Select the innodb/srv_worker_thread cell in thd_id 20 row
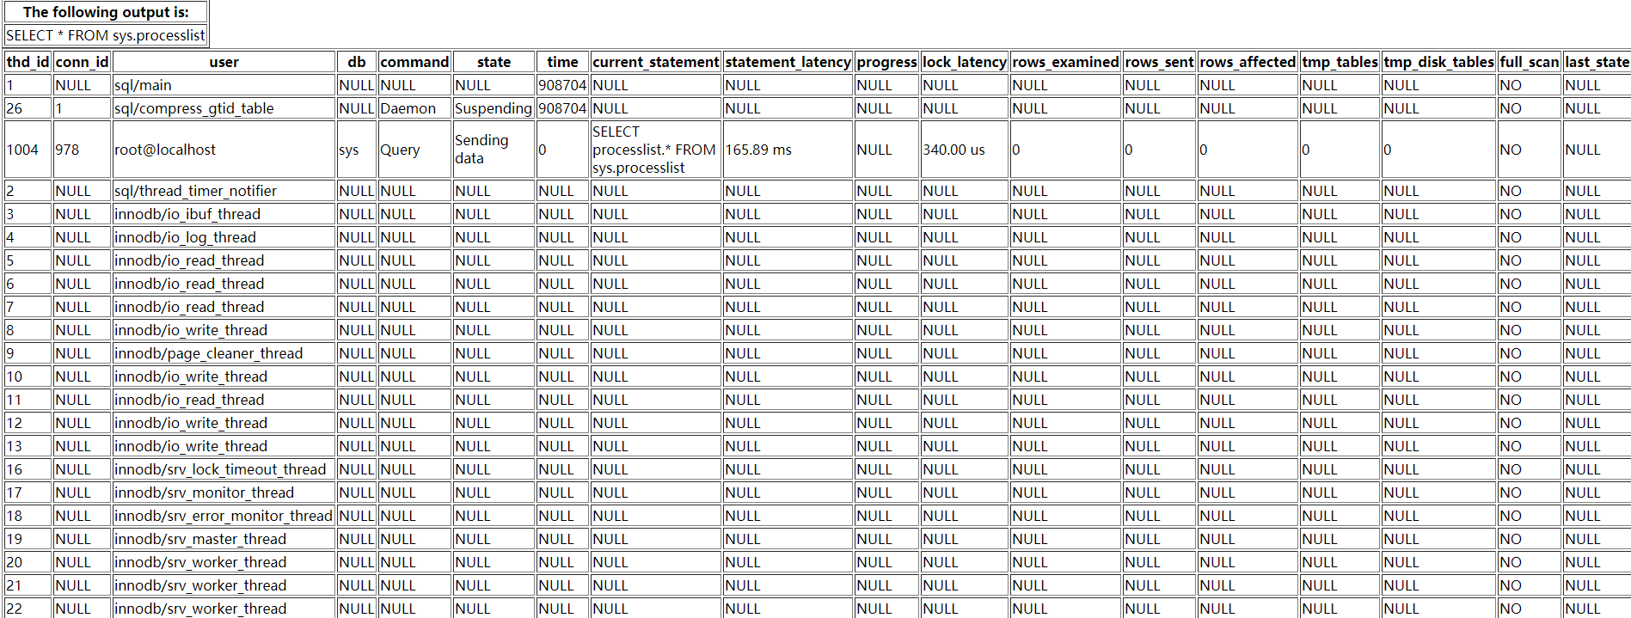This screenshot has height=618, width=1631. tap(224, 562)
